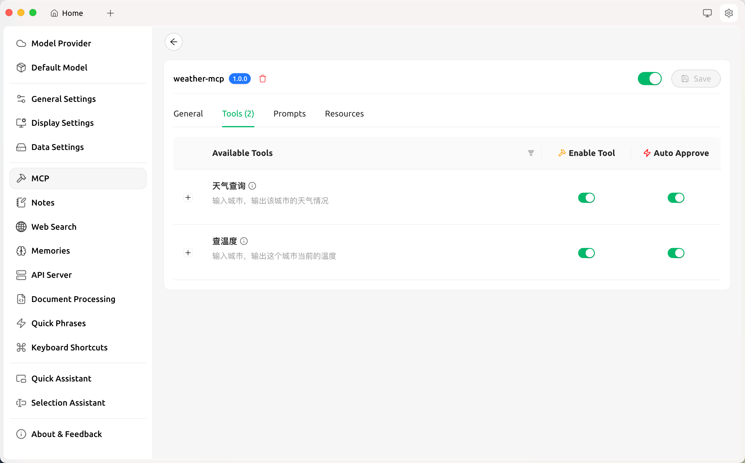This screenshot has height=463, width=745.
Task: Switch to the Resources tab
Action: [344, 114]
